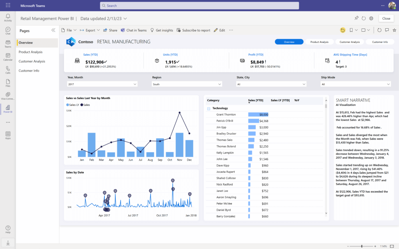This screenshot has height=249, width=399.
Task: Open Help in the Teams rail
Action: pos(8,229)
